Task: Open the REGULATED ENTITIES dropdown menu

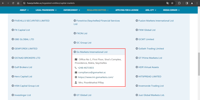Action: click(98, 10)
